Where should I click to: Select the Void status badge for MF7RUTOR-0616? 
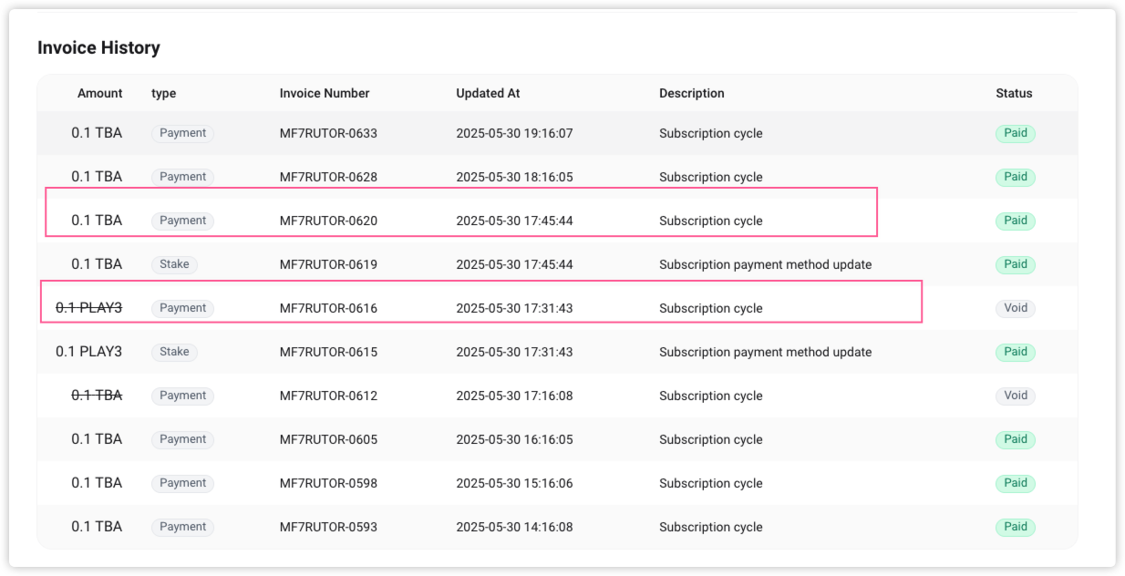(x=1016, y=308)
